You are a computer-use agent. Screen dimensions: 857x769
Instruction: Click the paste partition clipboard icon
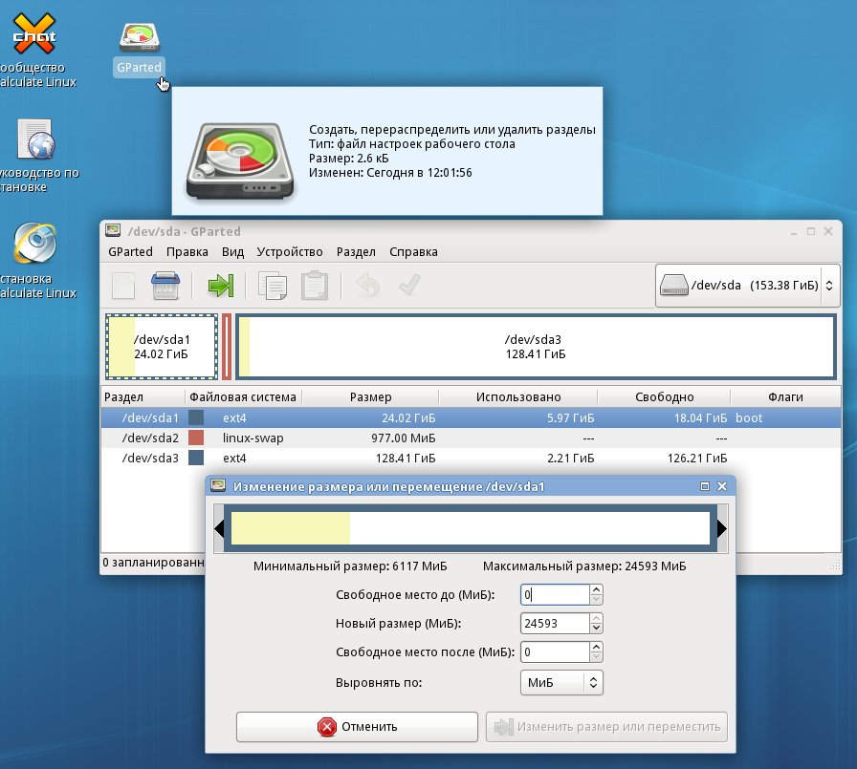315,286
